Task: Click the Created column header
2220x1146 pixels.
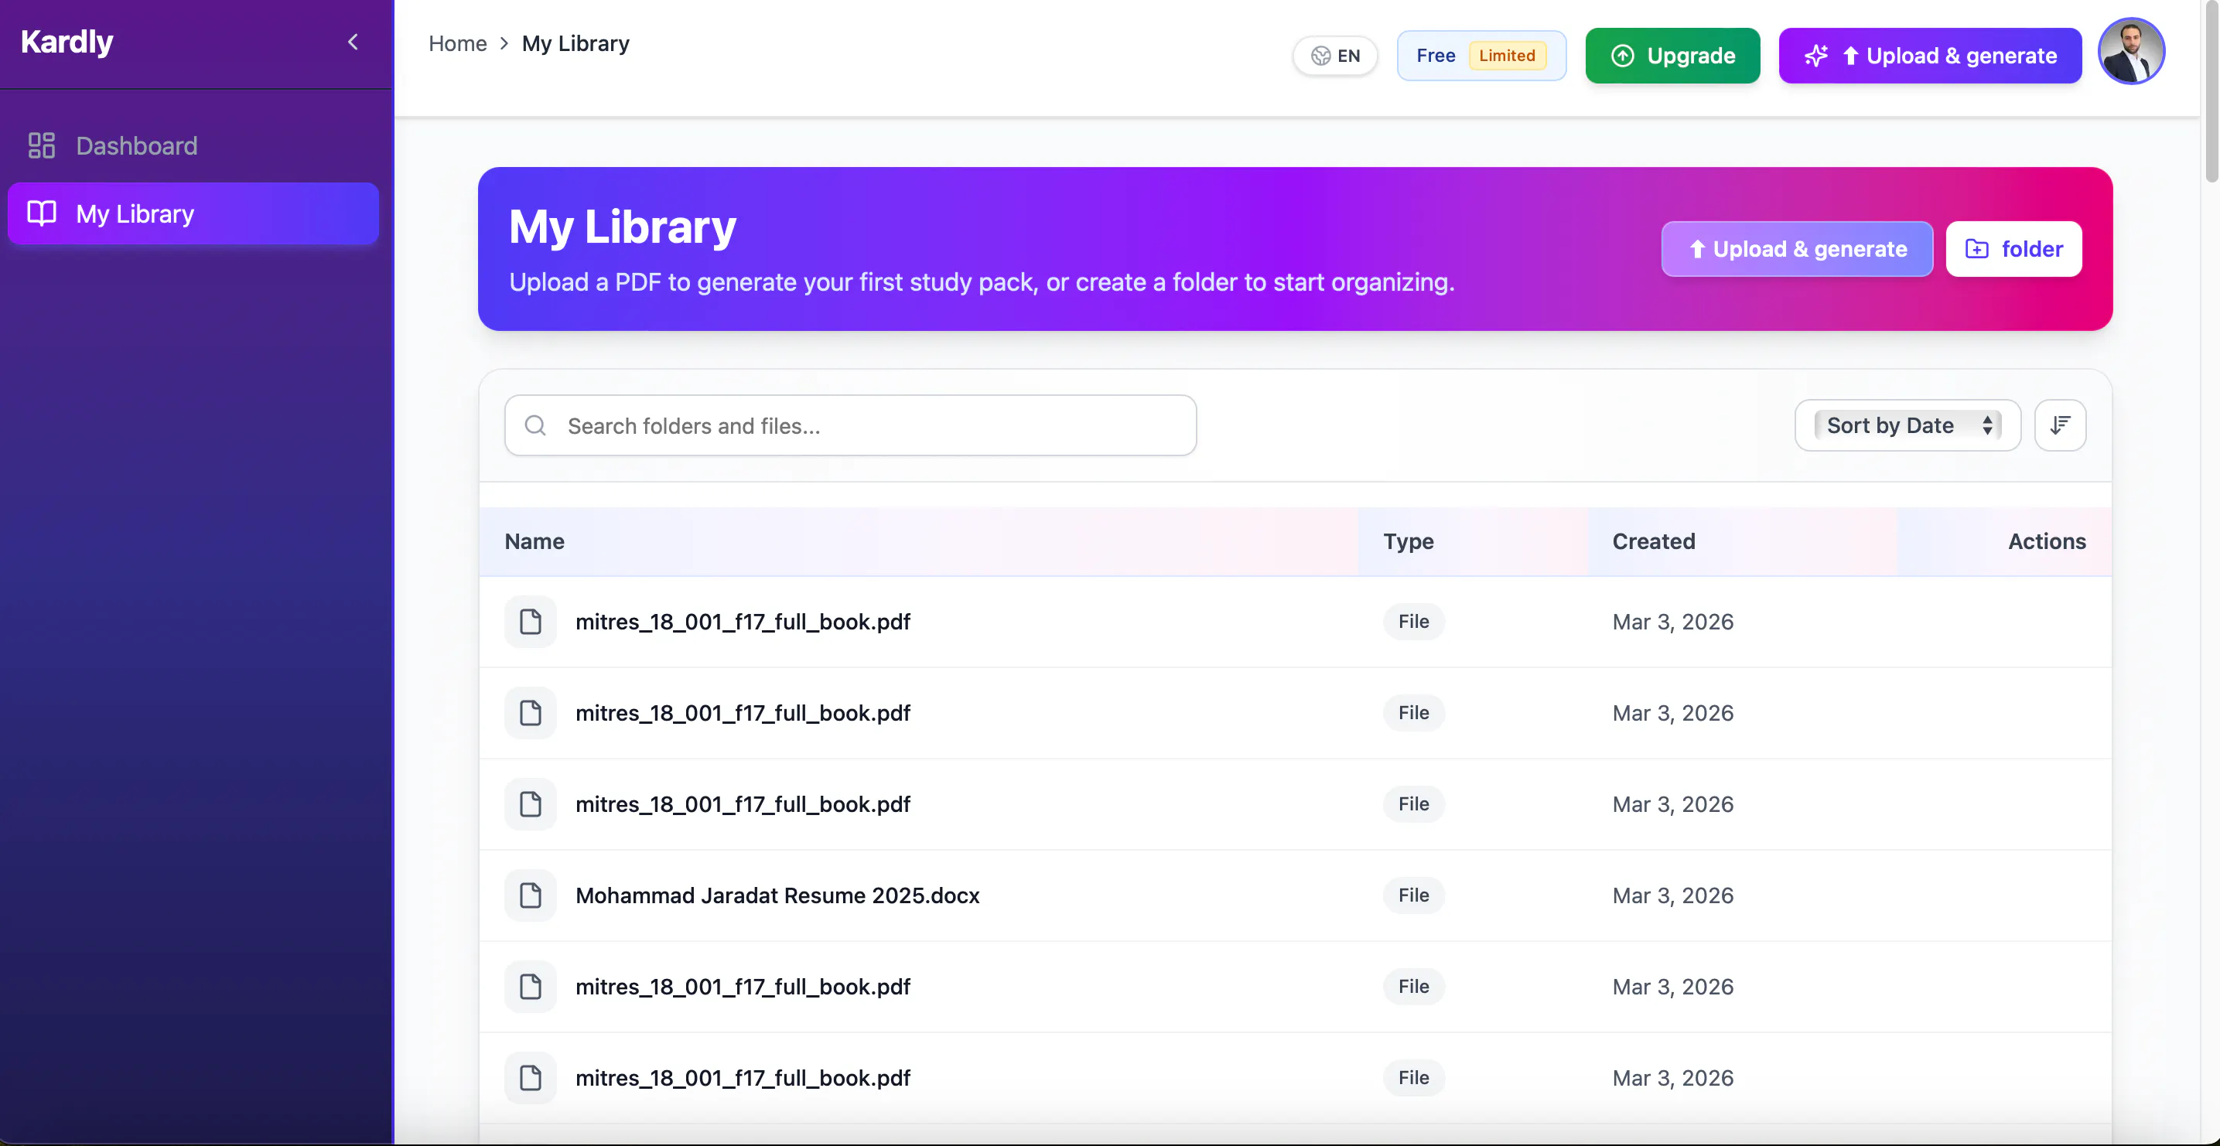Action: click(1654, 541)
